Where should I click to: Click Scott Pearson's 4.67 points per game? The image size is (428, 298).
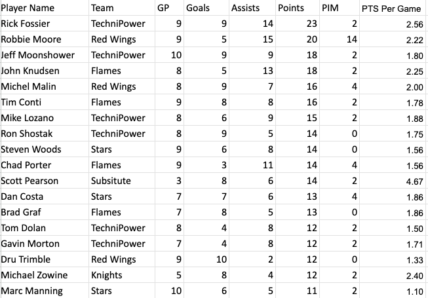click(x=393, y=181)
